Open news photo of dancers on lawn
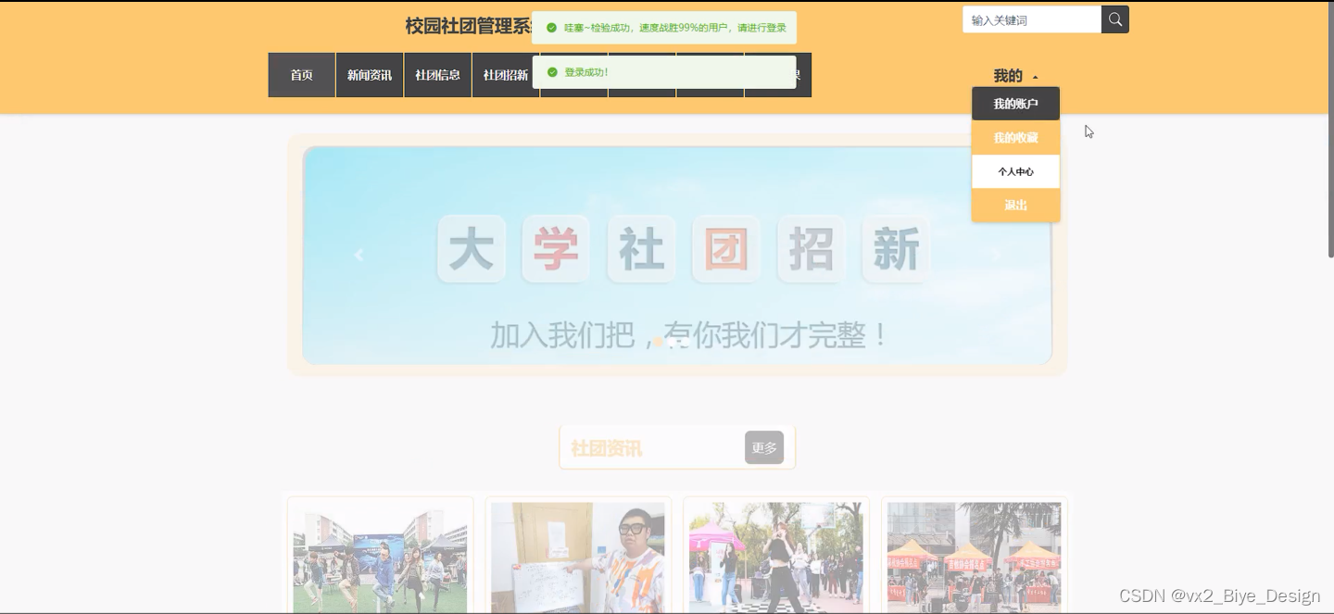 click(x=380, y=558)
